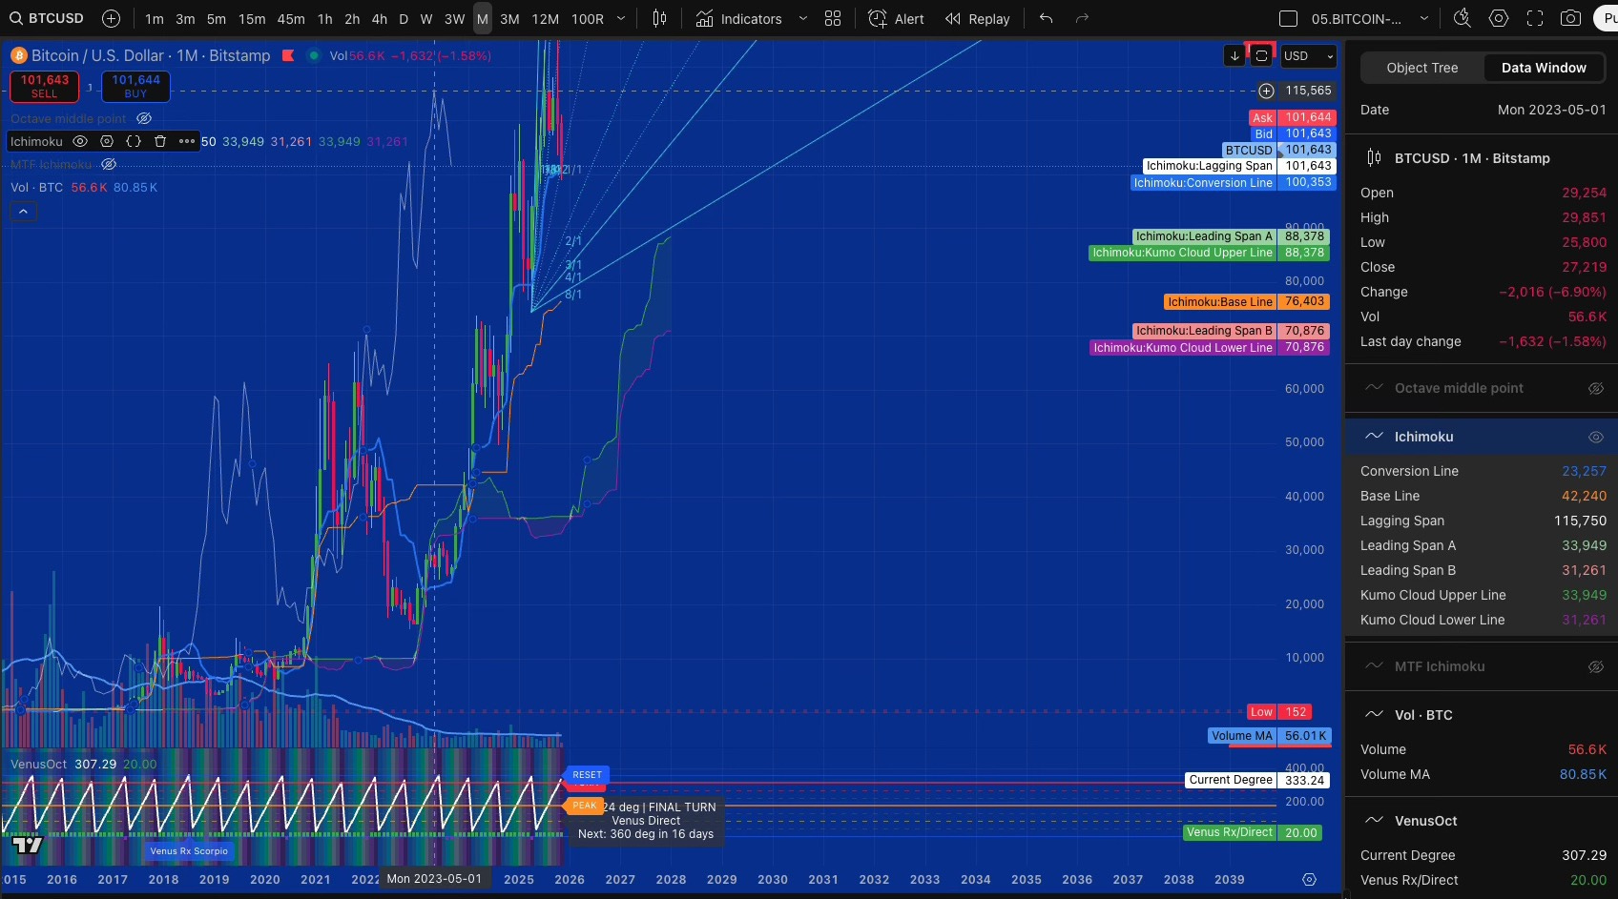Viewport: 1618px width, 899px height.
Task: View Ichimoku source code braces icon
Action: [134, 141]
